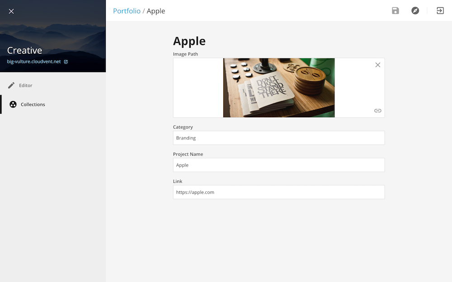This screenshot has width=452, height=282.
Task: Edit the Project Name field
Action: click(279, 165)
